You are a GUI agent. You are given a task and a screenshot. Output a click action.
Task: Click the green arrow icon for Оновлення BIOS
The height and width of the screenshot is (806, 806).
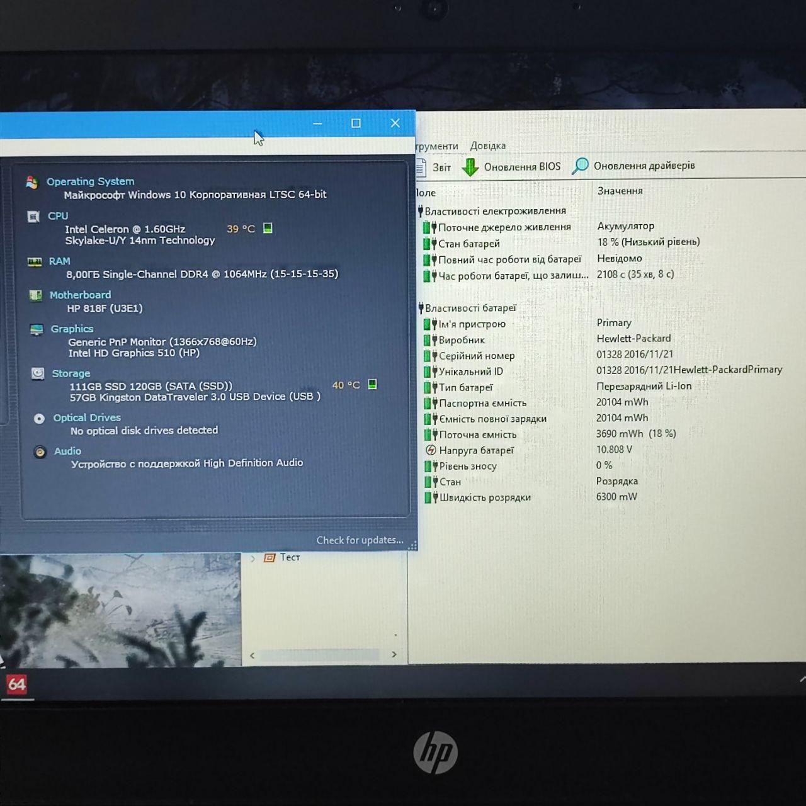point(470,167)
